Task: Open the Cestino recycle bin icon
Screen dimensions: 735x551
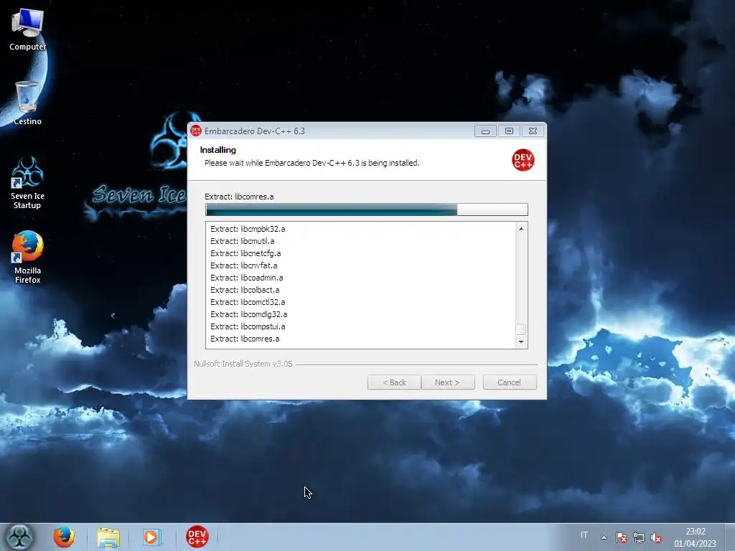Action: click(x=27, y=103)
